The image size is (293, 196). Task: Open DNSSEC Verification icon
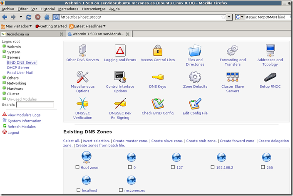(82, 104)
